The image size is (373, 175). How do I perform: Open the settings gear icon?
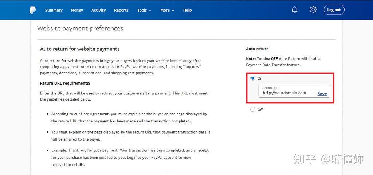[313, 10]
